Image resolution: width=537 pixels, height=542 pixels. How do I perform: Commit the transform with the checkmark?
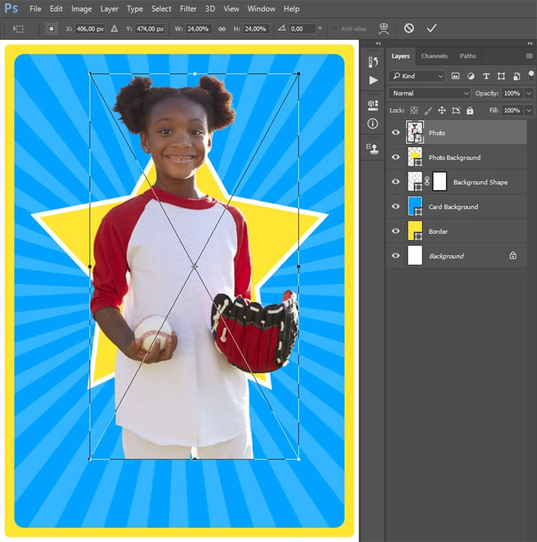pos(431,28)
